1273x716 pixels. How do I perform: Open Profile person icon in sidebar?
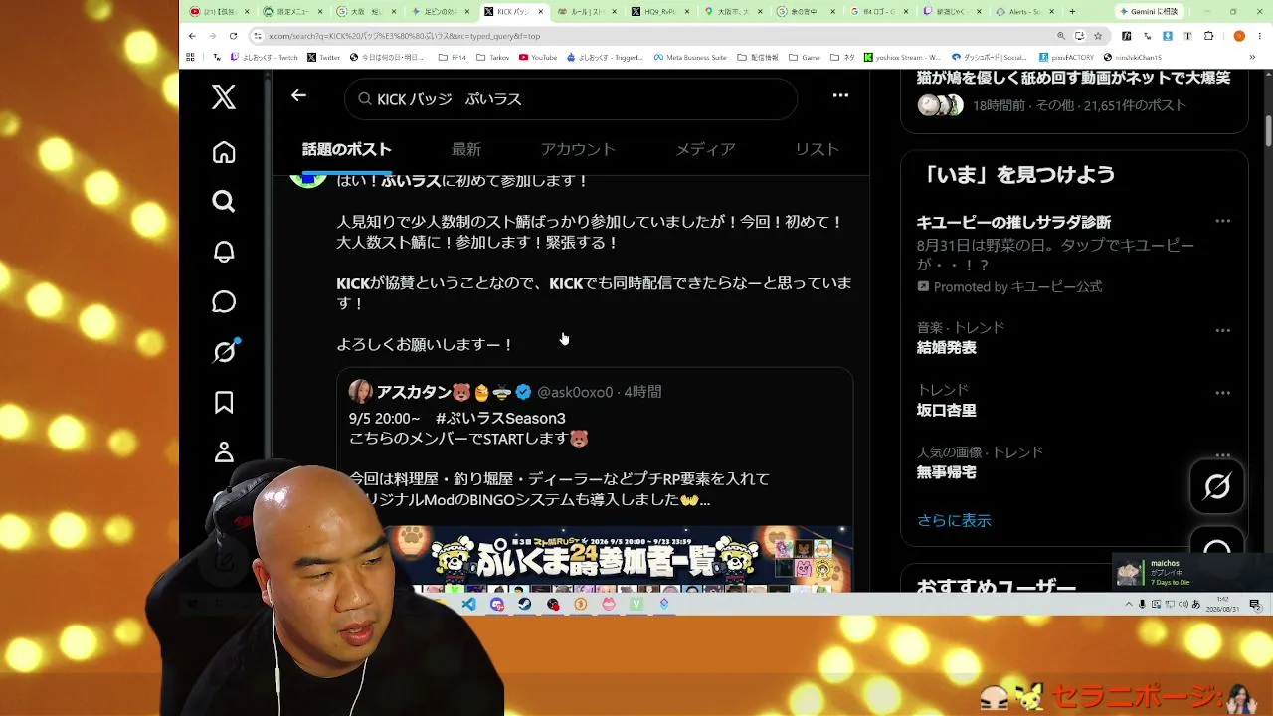point(224,451)
